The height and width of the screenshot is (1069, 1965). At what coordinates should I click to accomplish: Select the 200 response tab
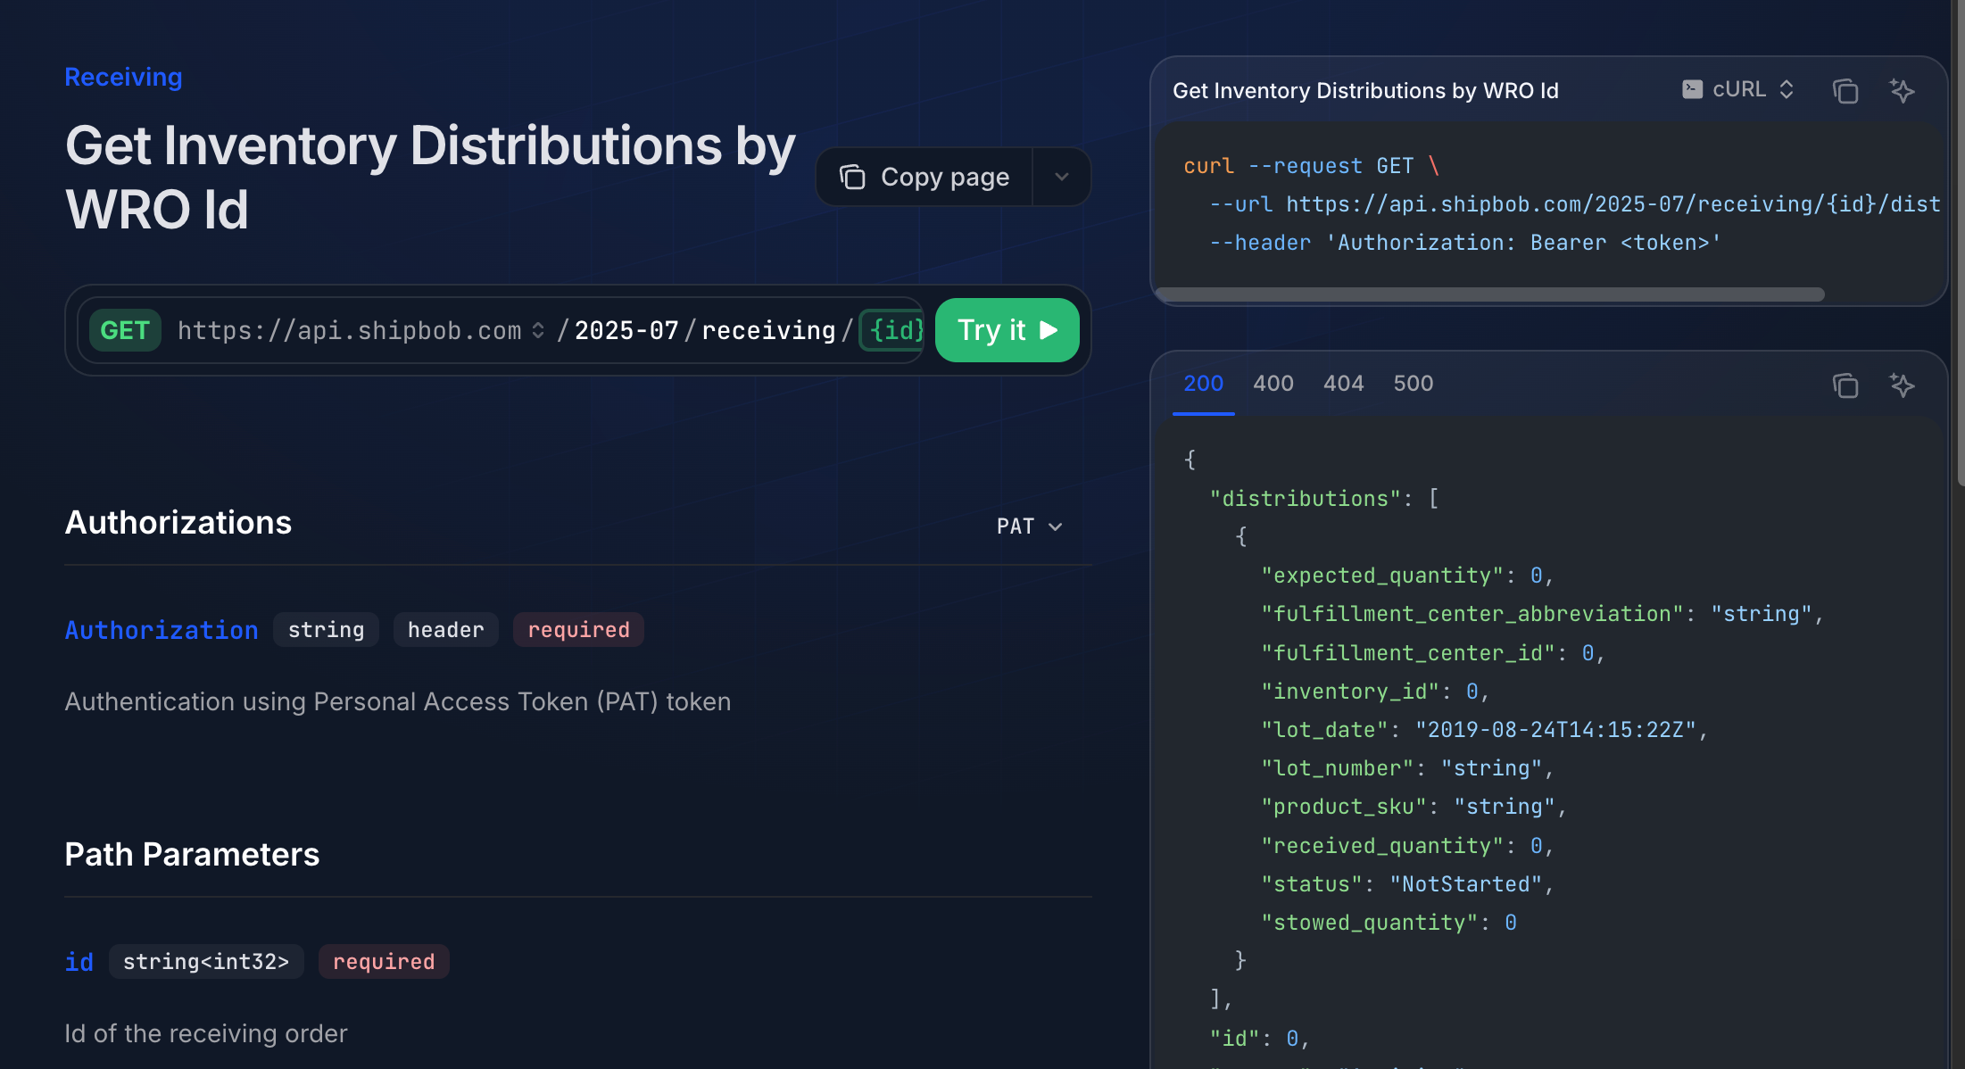[x=1203, y=384]
